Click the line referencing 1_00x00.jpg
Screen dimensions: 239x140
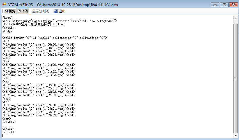point(39,44)
